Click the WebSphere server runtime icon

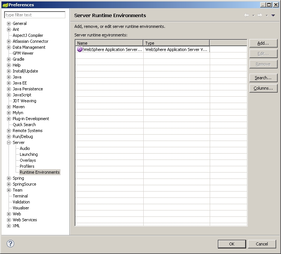(x=79, y=49)
